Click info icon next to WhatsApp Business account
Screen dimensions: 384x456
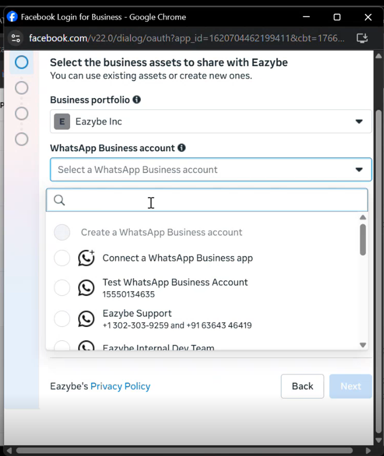click(x=182, y=148)
